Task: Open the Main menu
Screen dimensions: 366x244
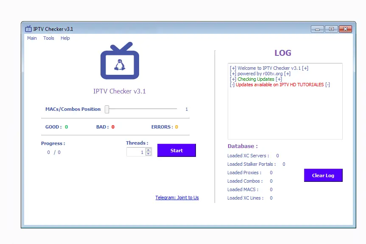Action: click(x=32, y=38)
